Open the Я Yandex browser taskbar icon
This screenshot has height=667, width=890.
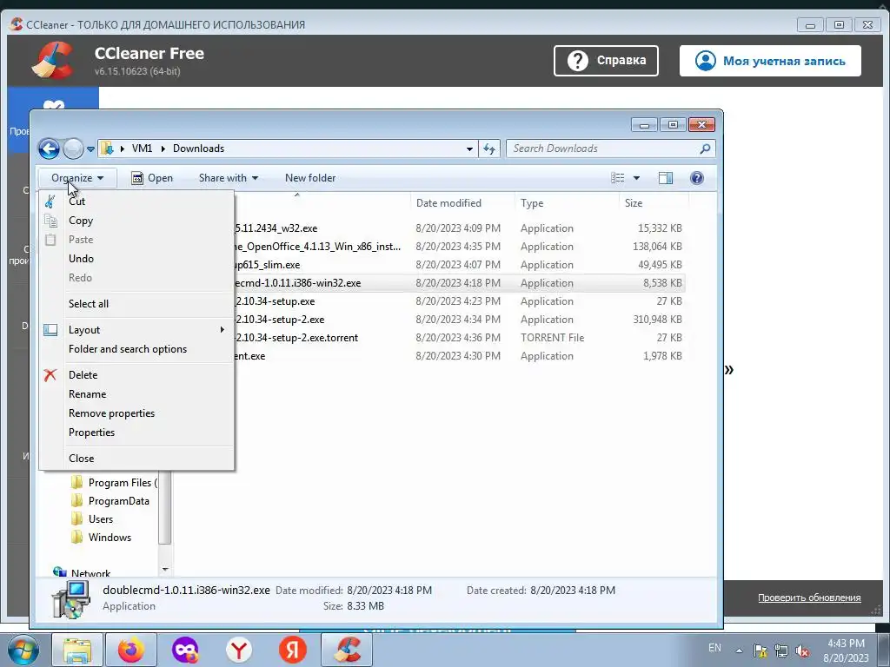point(293,650)
